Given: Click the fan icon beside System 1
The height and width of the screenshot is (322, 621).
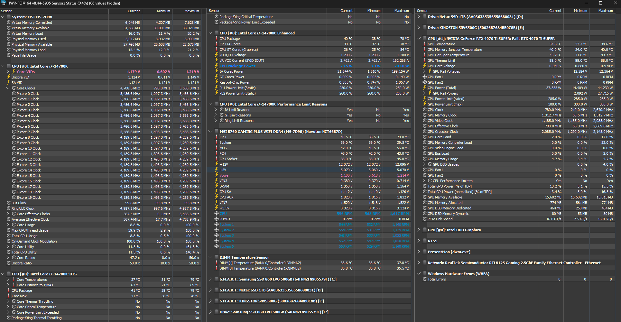Looking at the screenshot, I should (217, 225).
